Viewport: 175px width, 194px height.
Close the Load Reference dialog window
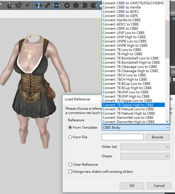(171, 99)
